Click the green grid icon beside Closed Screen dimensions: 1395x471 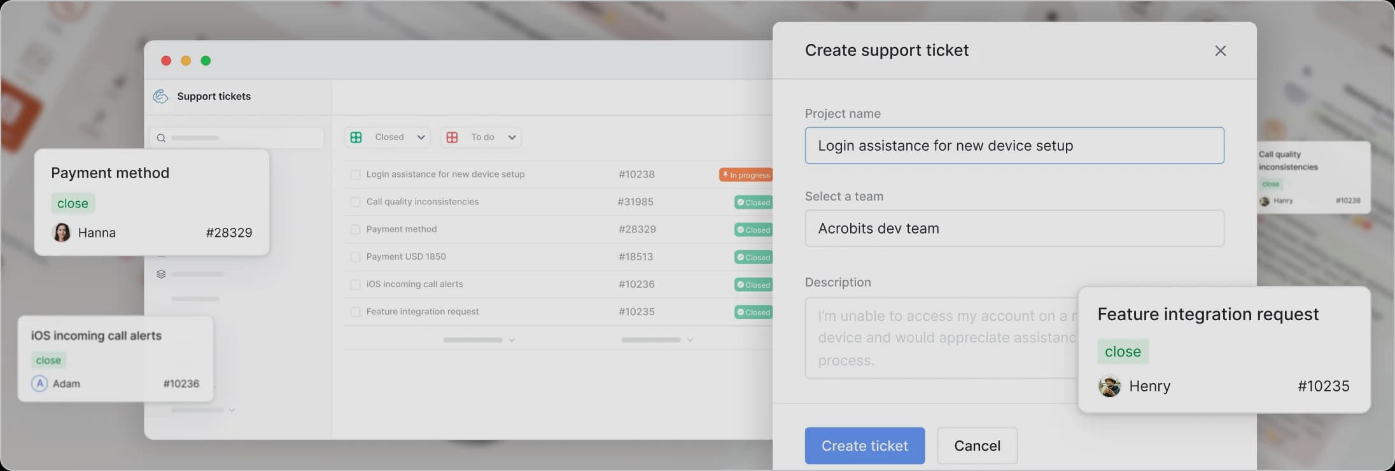[x=356, y=137]
